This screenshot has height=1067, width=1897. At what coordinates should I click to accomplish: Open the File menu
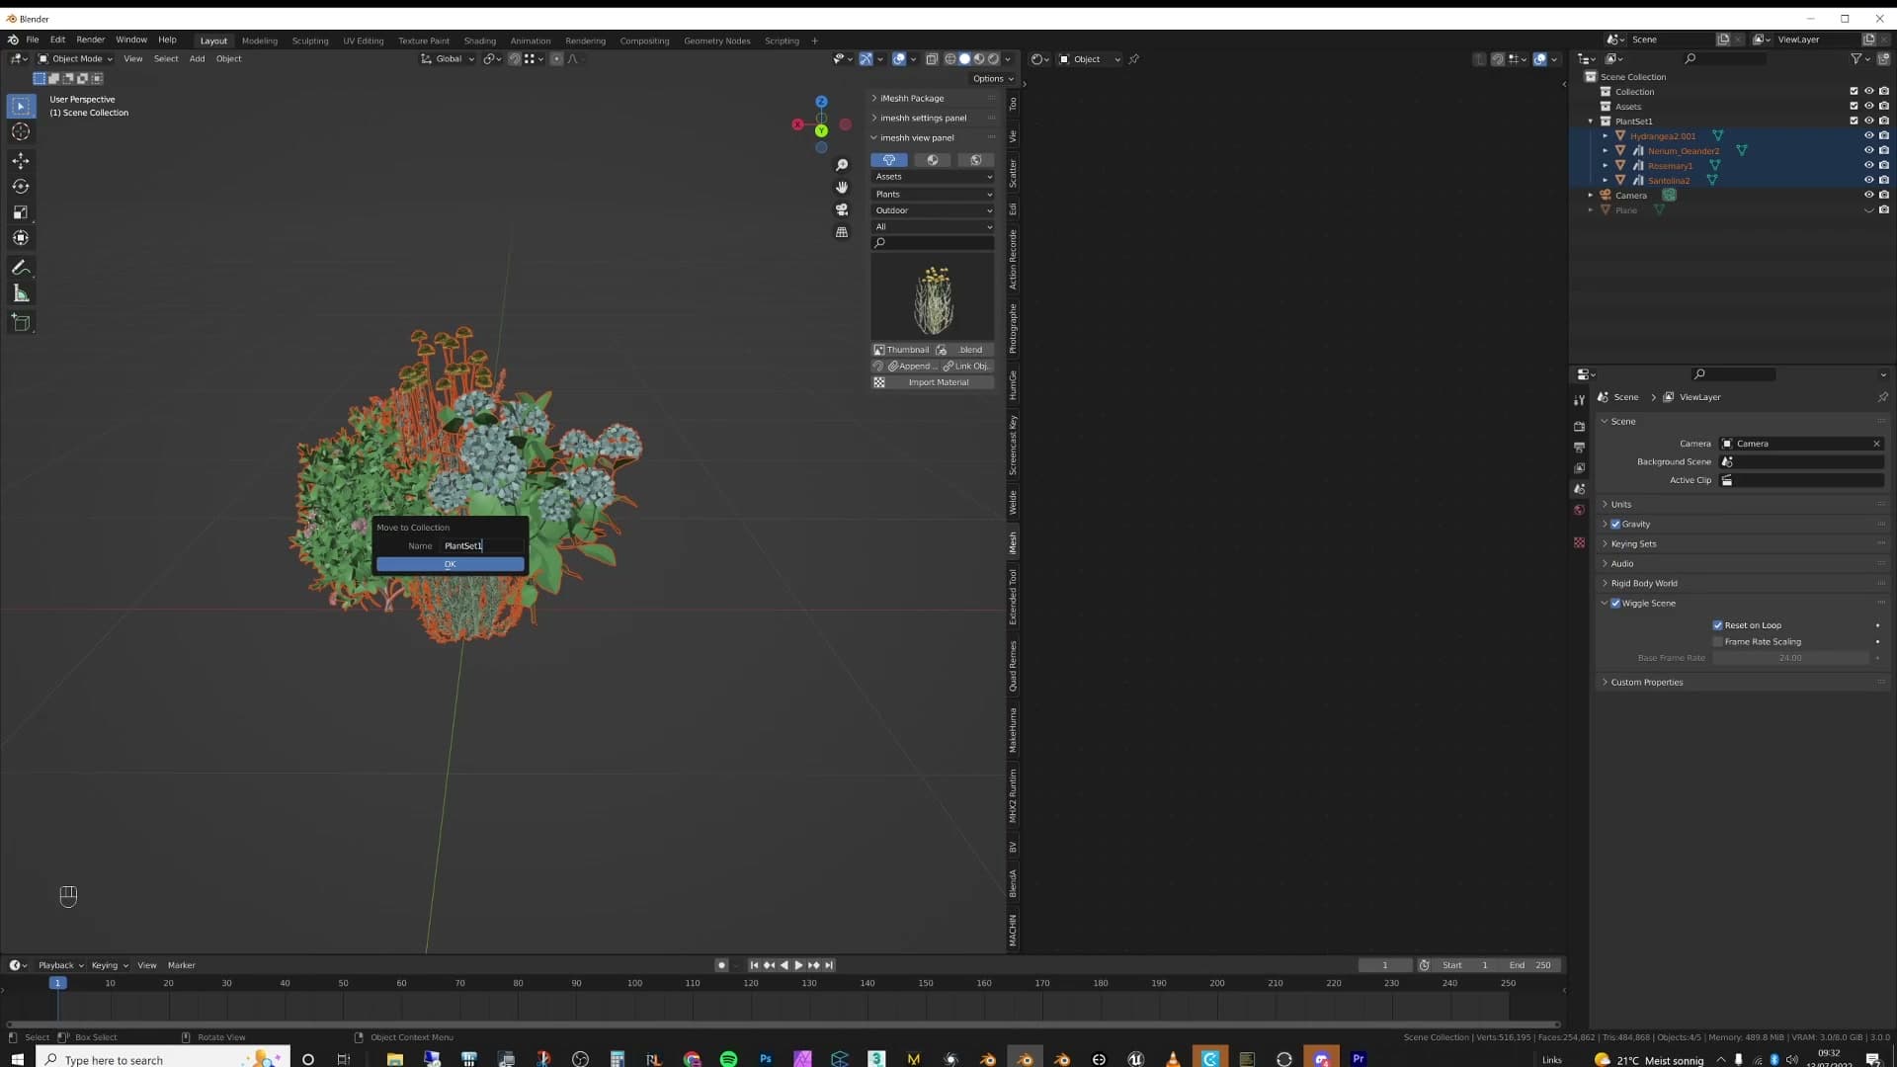click(33, 40)
